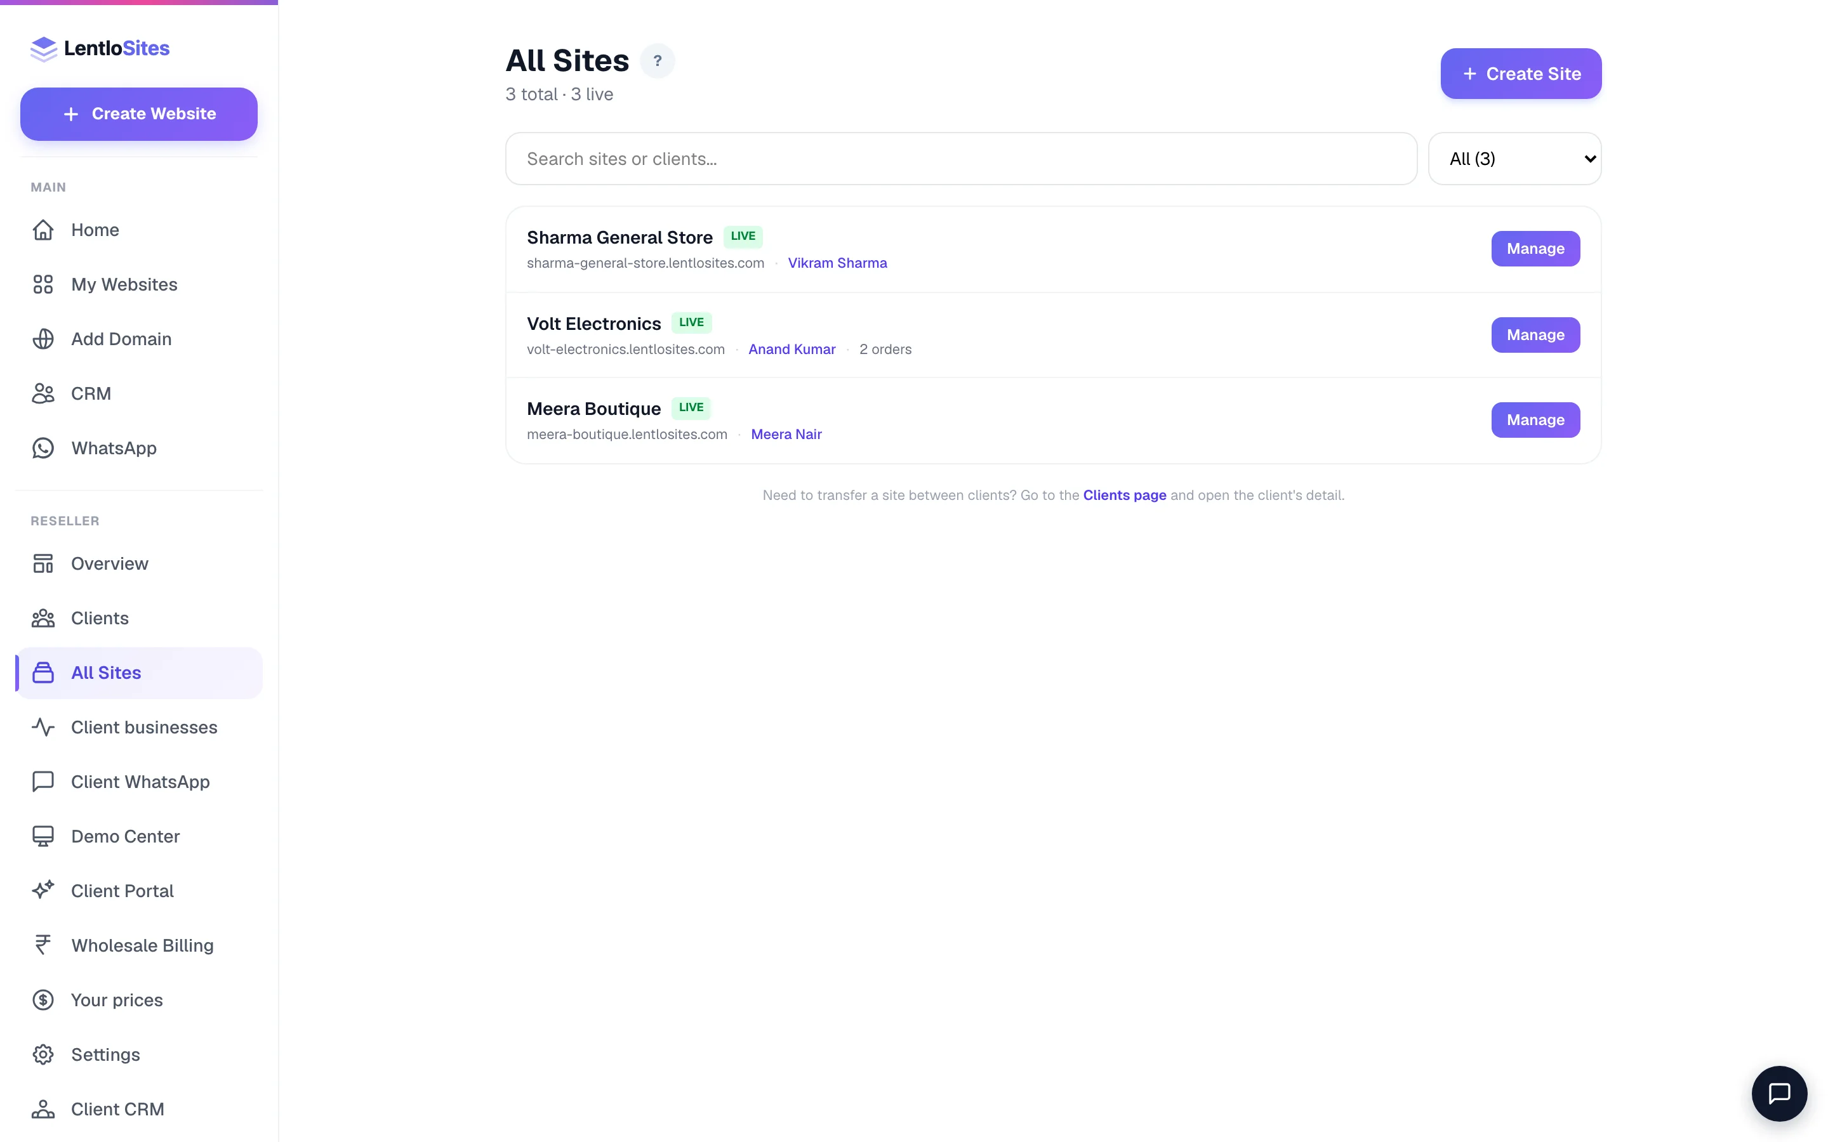Open the Demo Center menu item
This screenshot has height=1142, width=1828.
(x=139, y=836)
